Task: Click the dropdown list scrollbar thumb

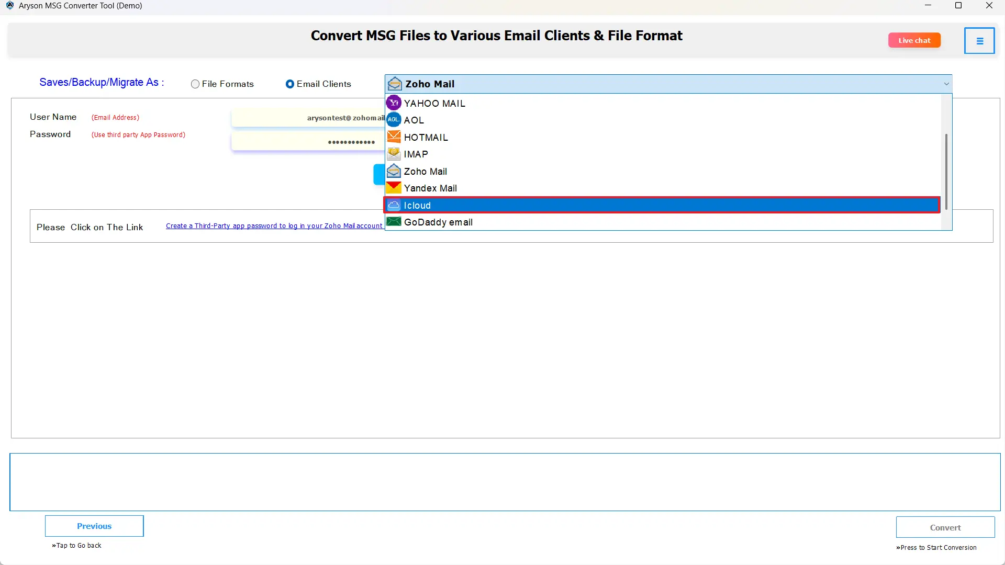Action: (x=946, y=172)
